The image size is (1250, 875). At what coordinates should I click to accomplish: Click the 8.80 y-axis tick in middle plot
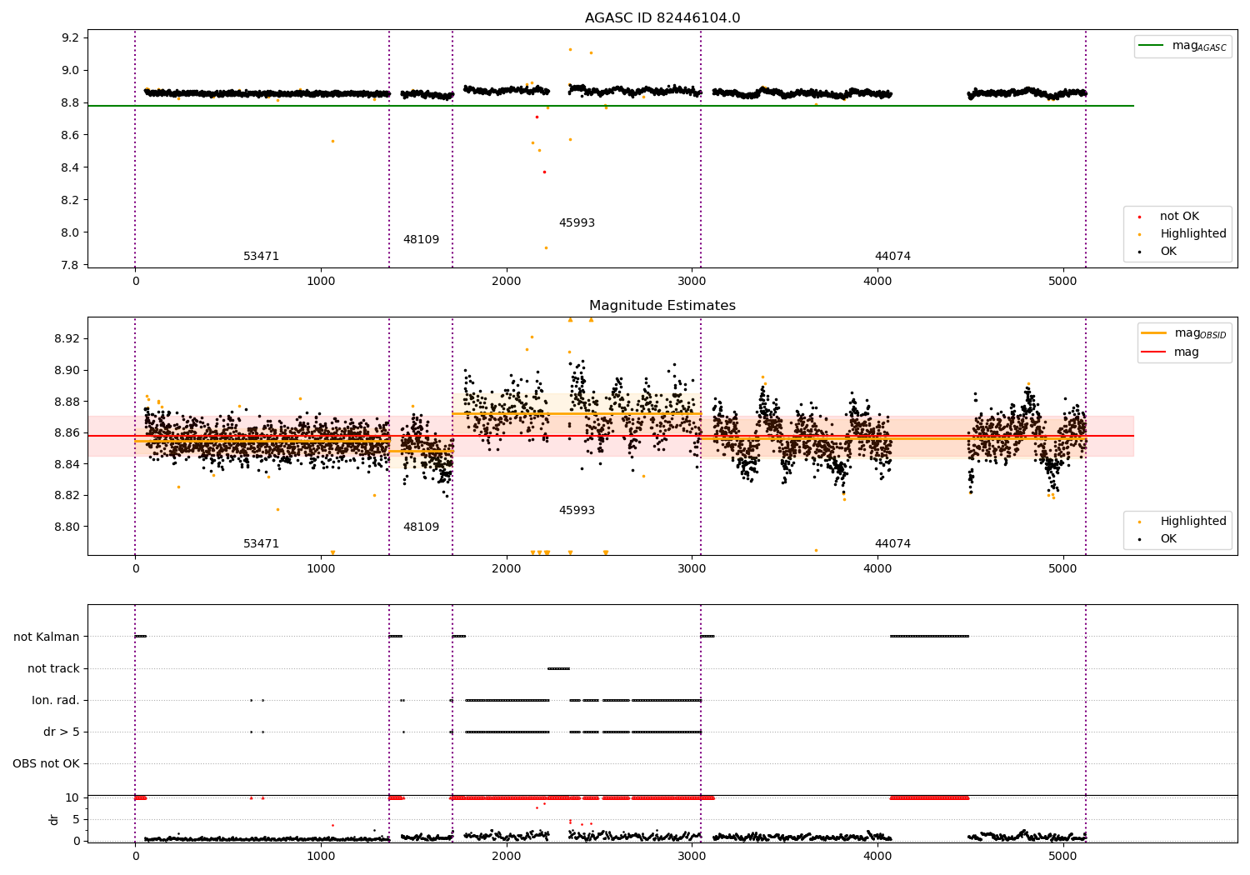(x=67, y=527)
